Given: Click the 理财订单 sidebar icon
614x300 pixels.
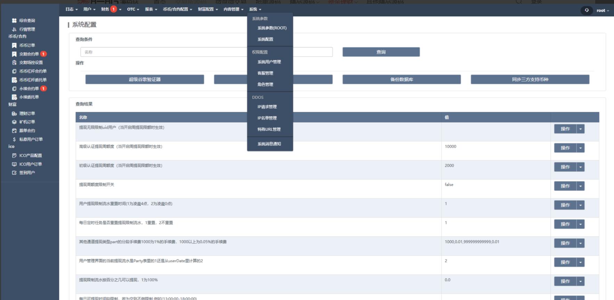Looking at the screenshot, I should coord(14,114).
